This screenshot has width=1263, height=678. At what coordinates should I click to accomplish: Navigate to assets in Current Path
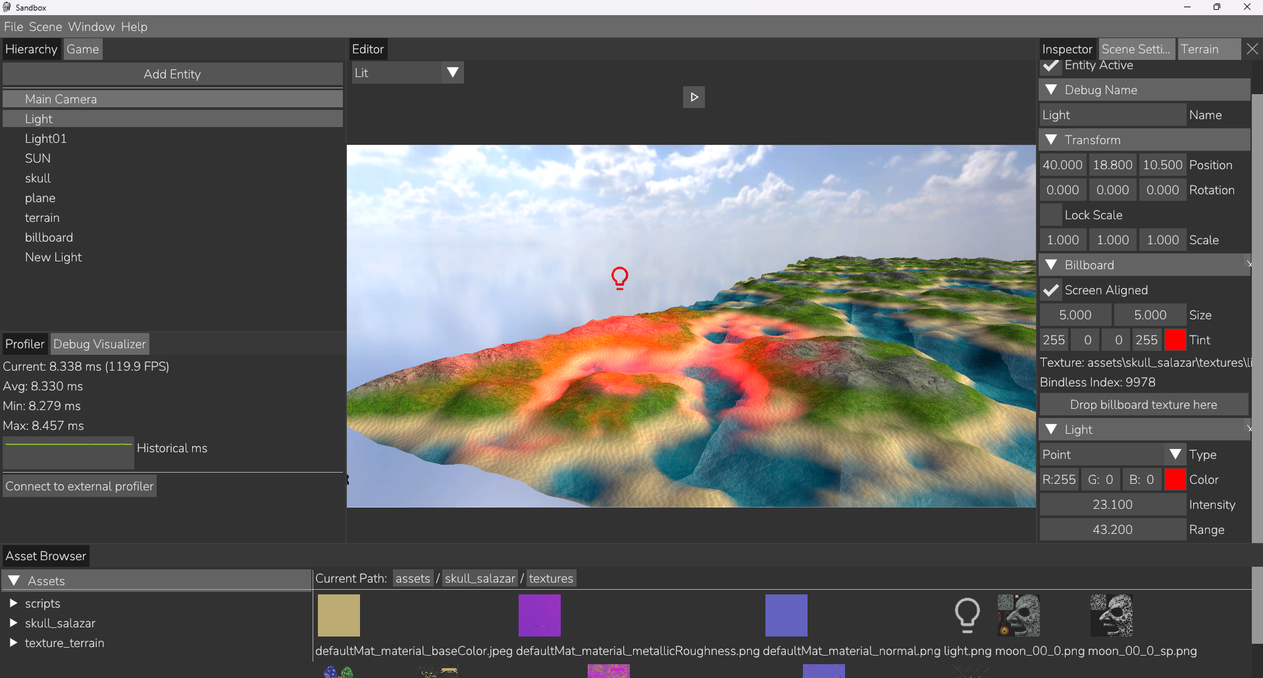413,579
